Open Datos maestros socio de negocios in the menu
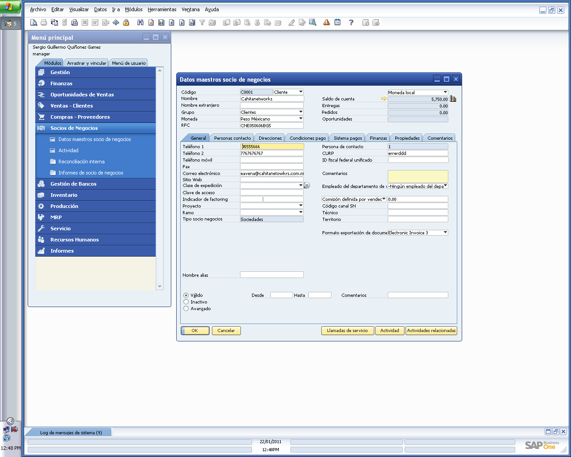 (x=95, y=139)
